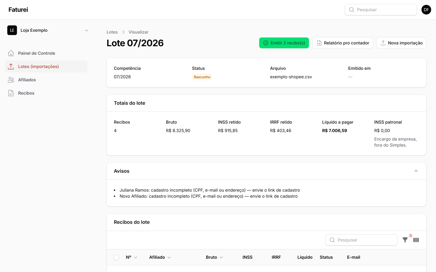This screenshot has height=272, width=436.
Task: Open the table filter funnel icon
Action: point(405,240)
